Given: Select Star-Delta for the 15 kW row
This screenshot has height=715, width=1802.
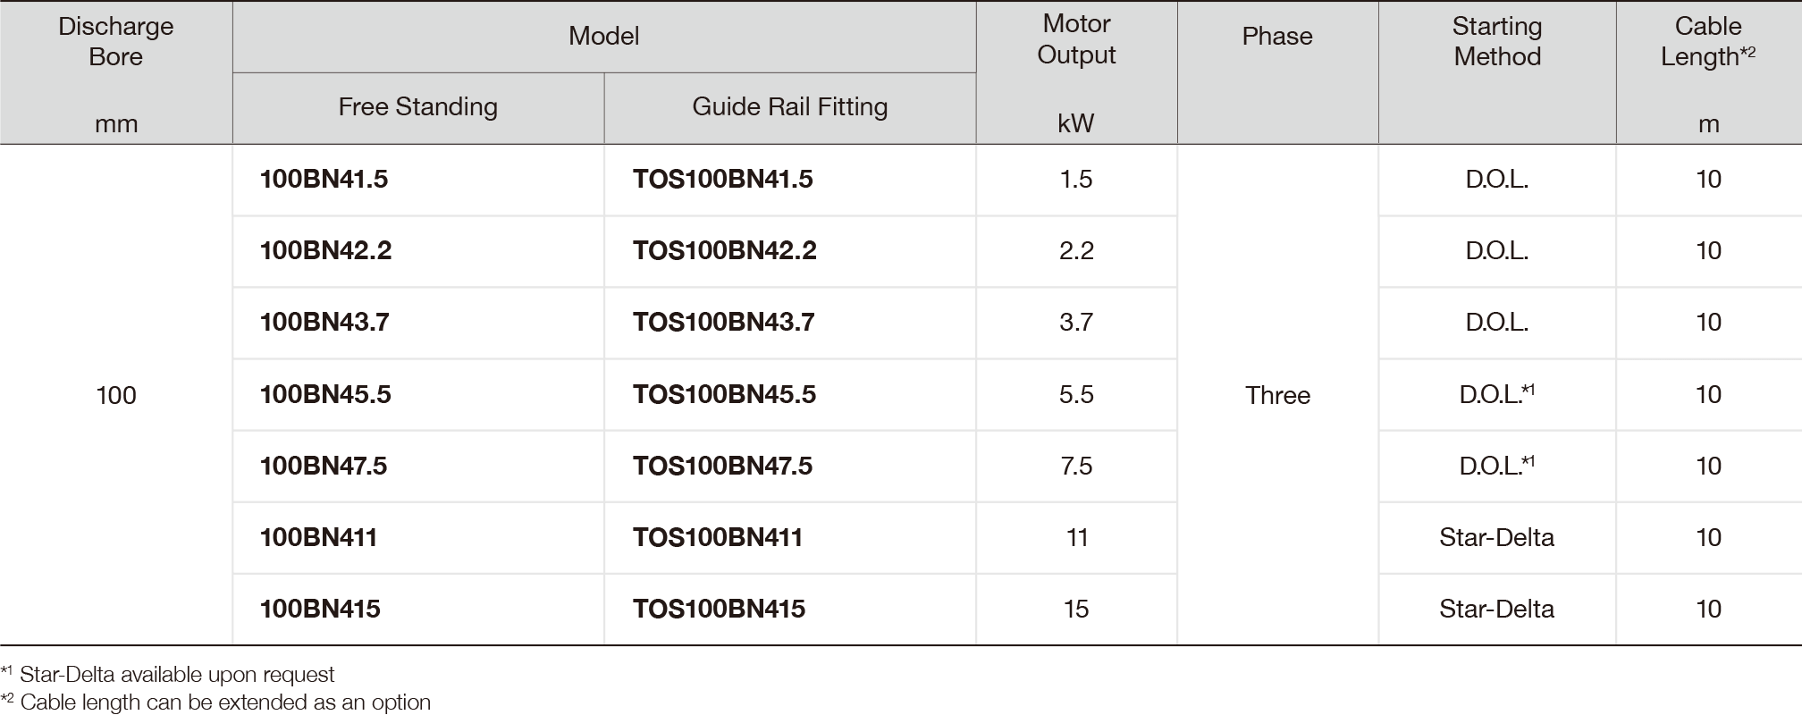Looking at the screenshot, I should coord(1496,609).
